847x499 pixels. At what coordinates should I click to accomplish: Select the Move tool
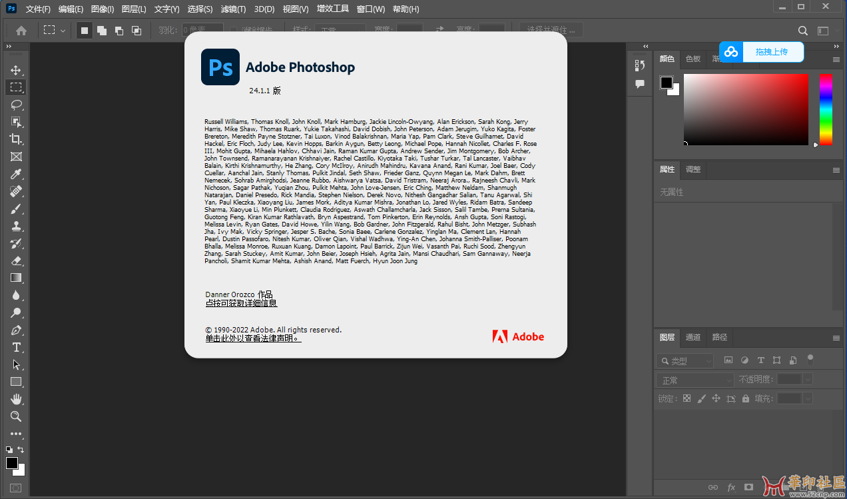(x=15, y=70)
